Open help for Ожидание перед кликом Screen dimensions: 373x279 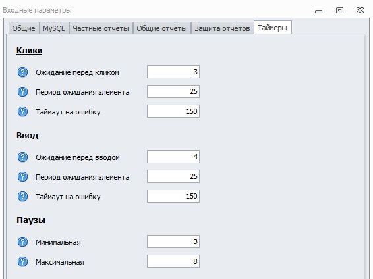(22, 72)
